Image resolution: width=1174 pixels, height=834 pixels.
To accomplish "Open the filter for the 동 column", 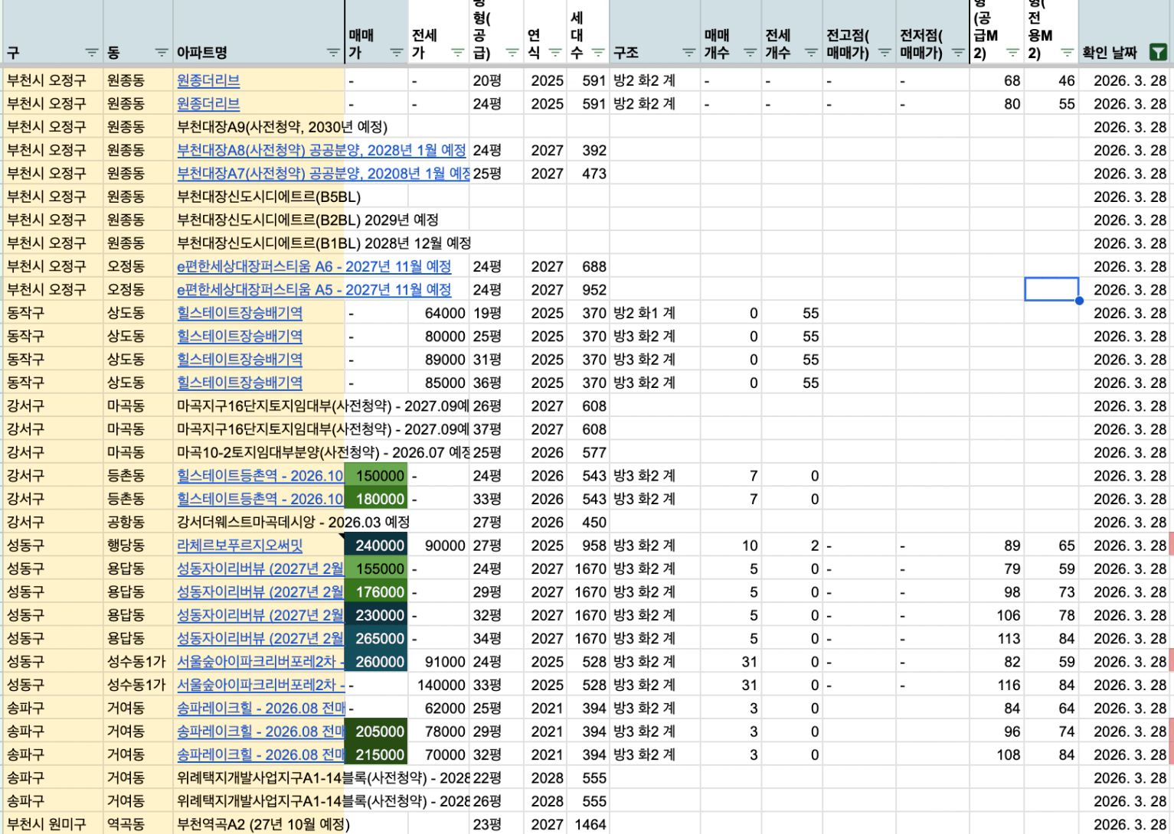I will [161, 53].
